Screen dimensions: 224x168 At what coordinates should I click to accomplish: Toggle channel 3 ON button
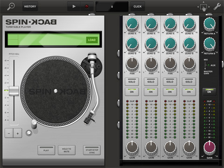tap(170, 92)
